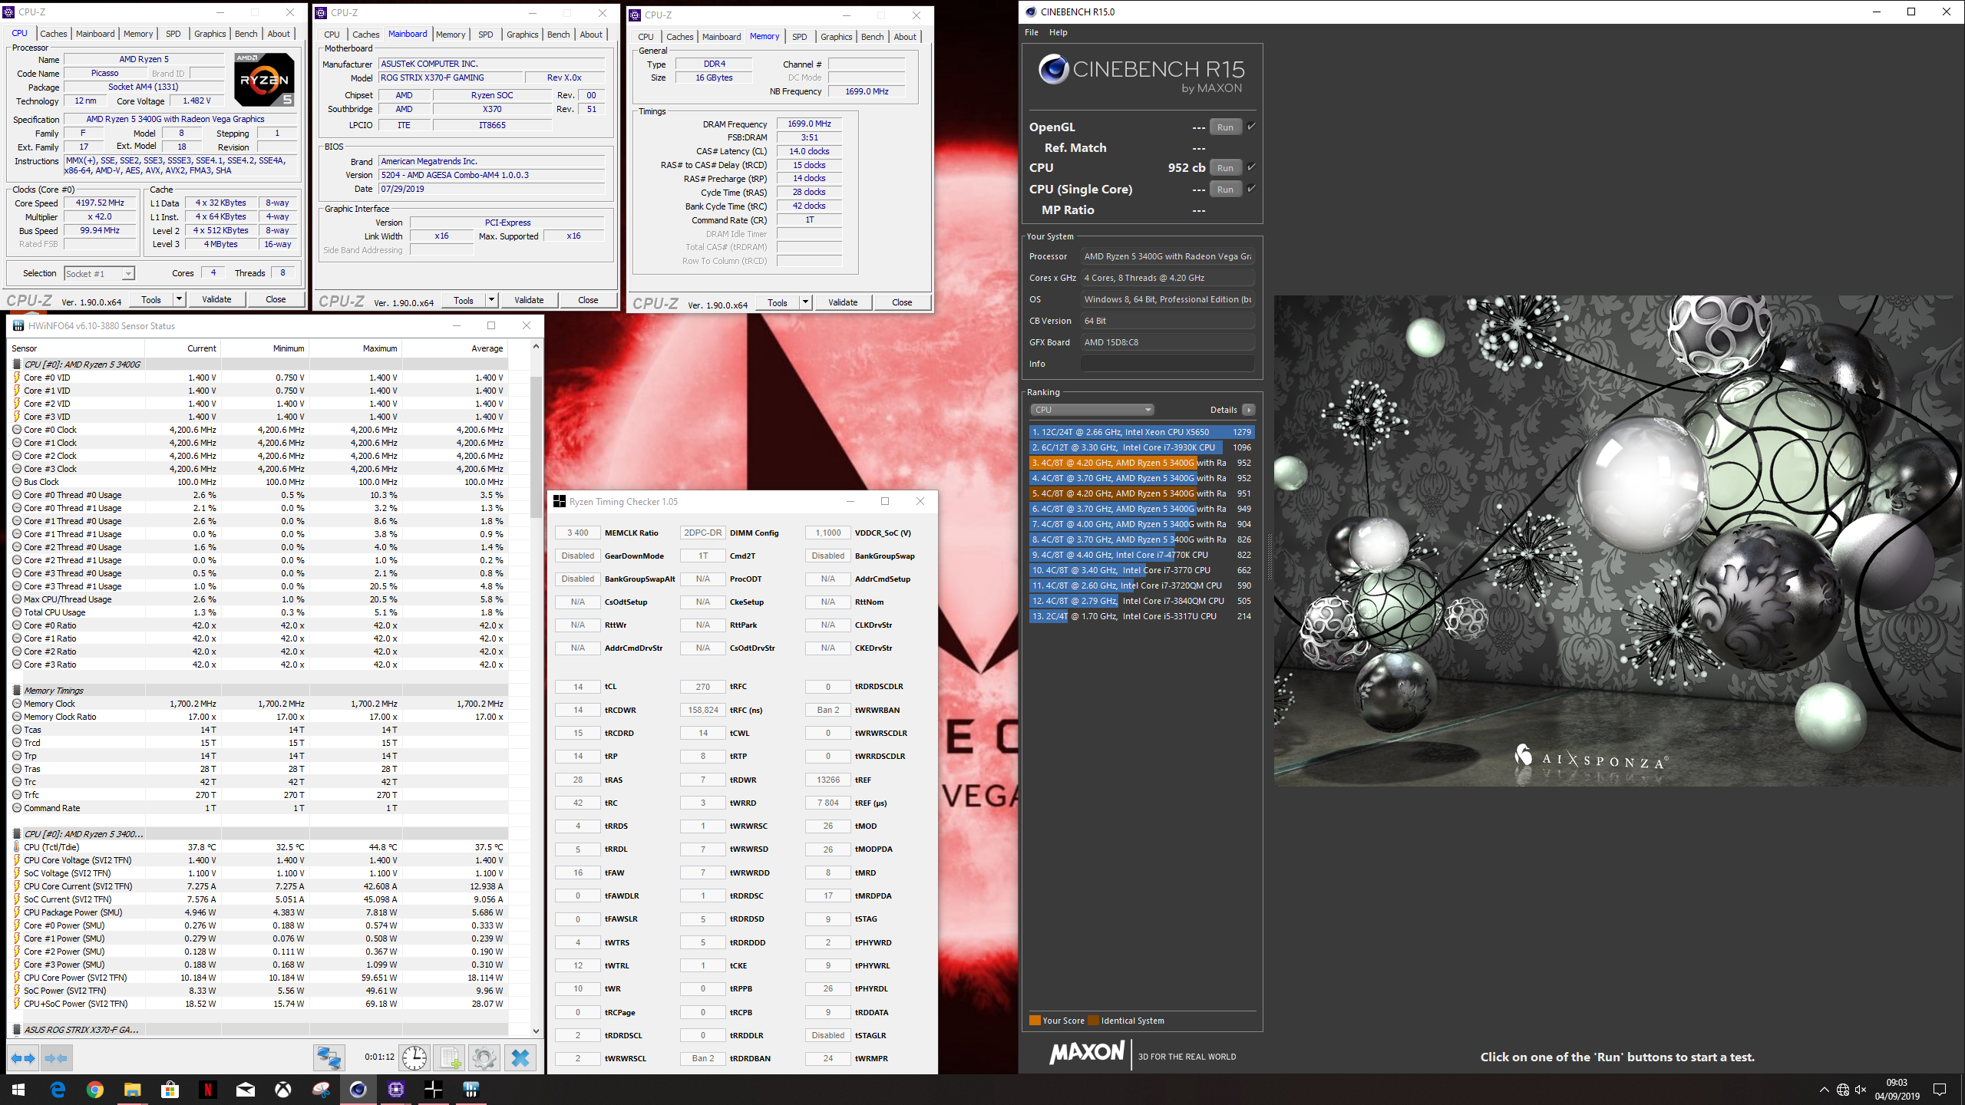This screenshot has height=1105, width=1965.
Task: Switch to CPU-Z taskbar icon
Action: [x=396, y=1090]
